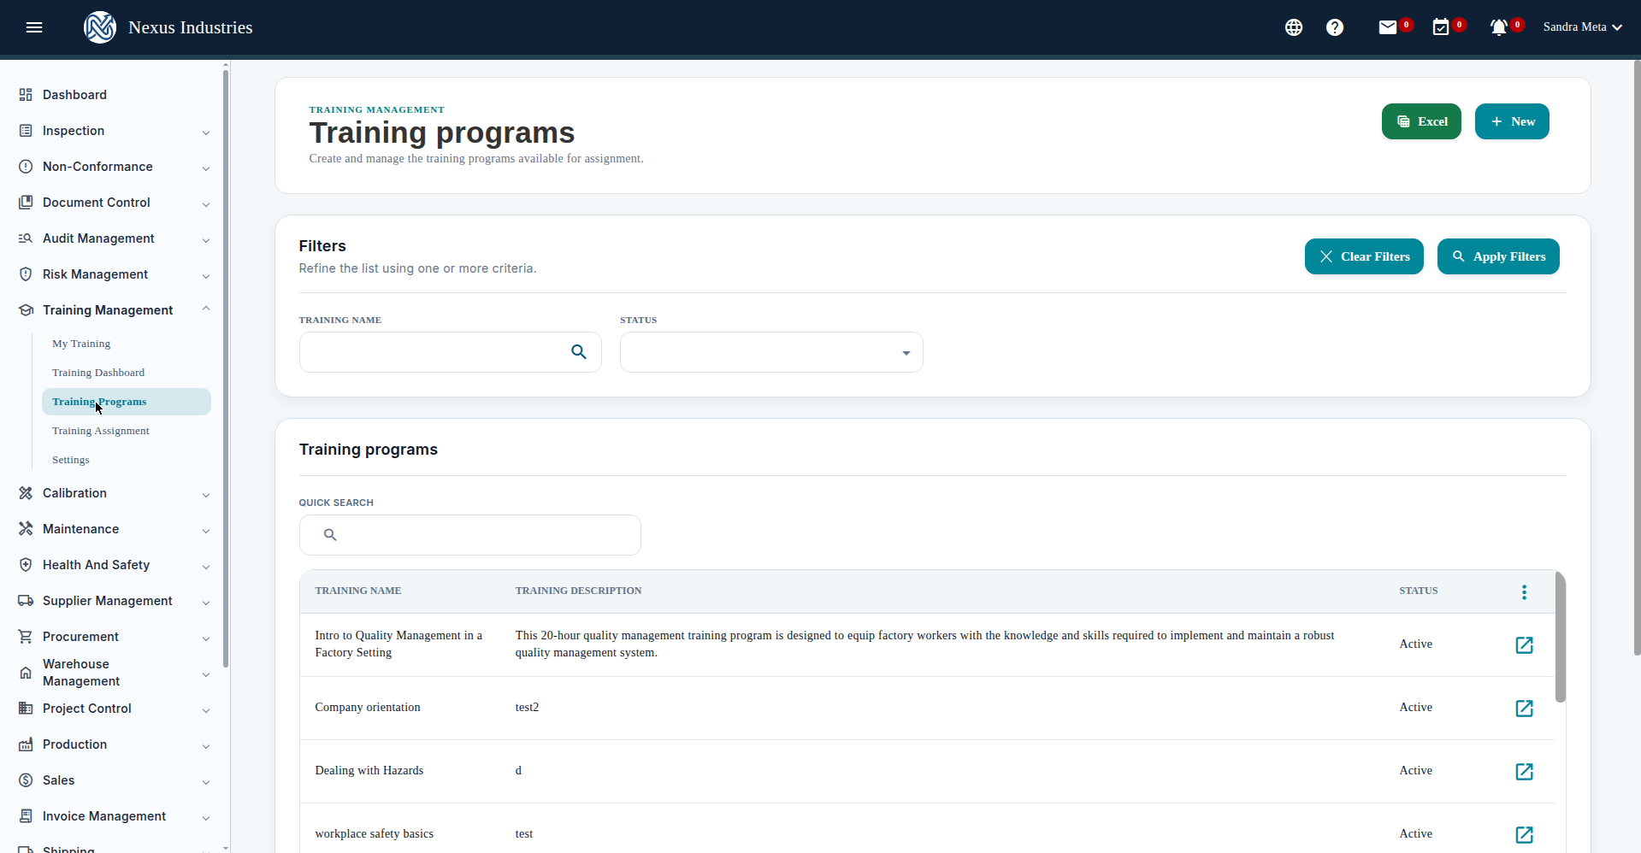Open the Status filter dropdown

[x=771, y=352]
